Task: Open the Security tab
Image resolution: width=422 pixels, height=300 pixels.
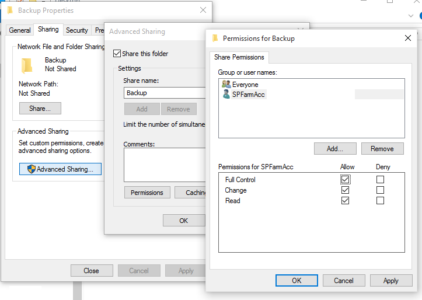Action: pos(77,30)
